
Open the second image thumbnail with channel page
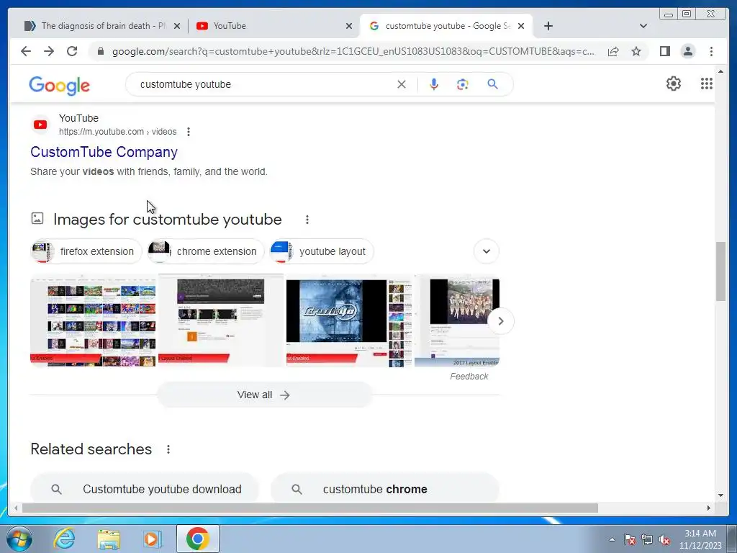pos(221,320)
